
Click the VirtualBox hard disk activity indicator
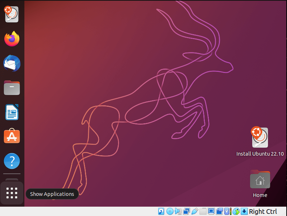pyautogui.click(x=161, y=211)
